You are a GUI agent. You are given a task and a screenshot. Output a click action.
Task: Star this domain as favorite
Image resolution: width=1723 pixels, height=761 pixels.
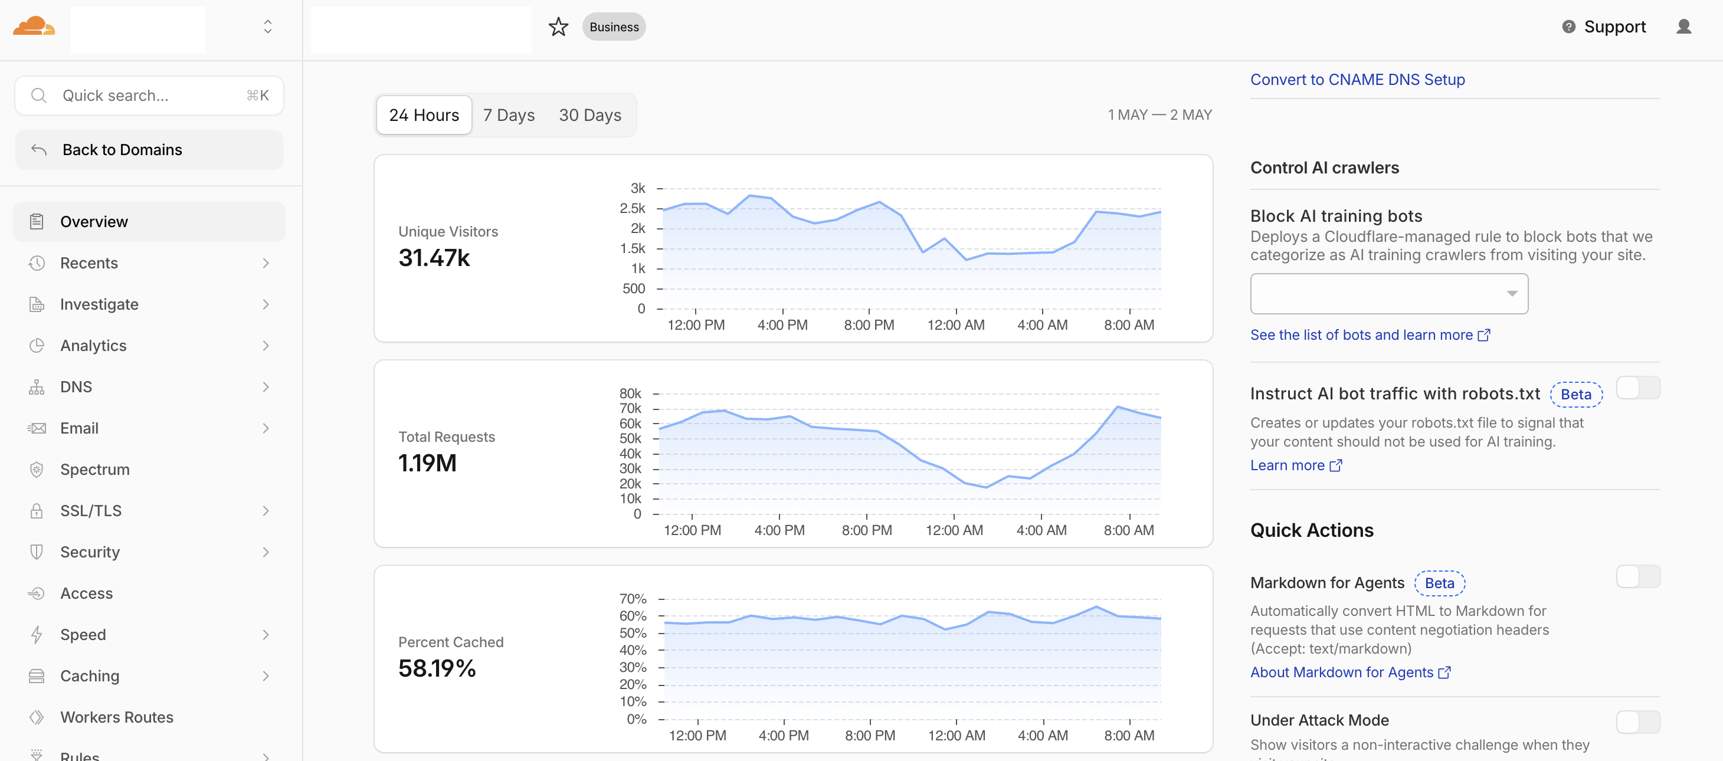pyautogui.click(x=558, y=27)
